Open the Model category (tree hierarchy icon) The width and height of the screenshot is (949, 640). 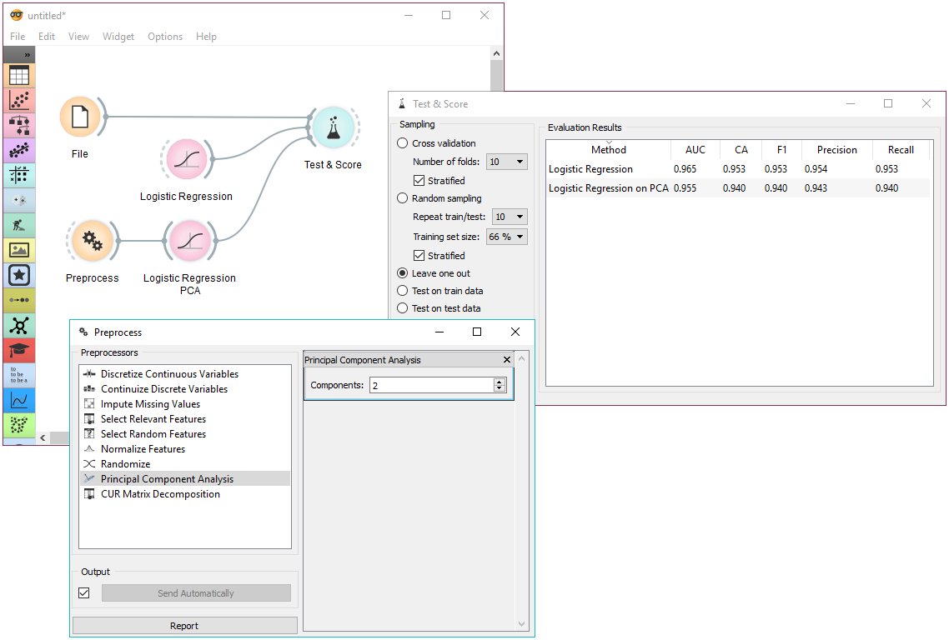[18, 125]
